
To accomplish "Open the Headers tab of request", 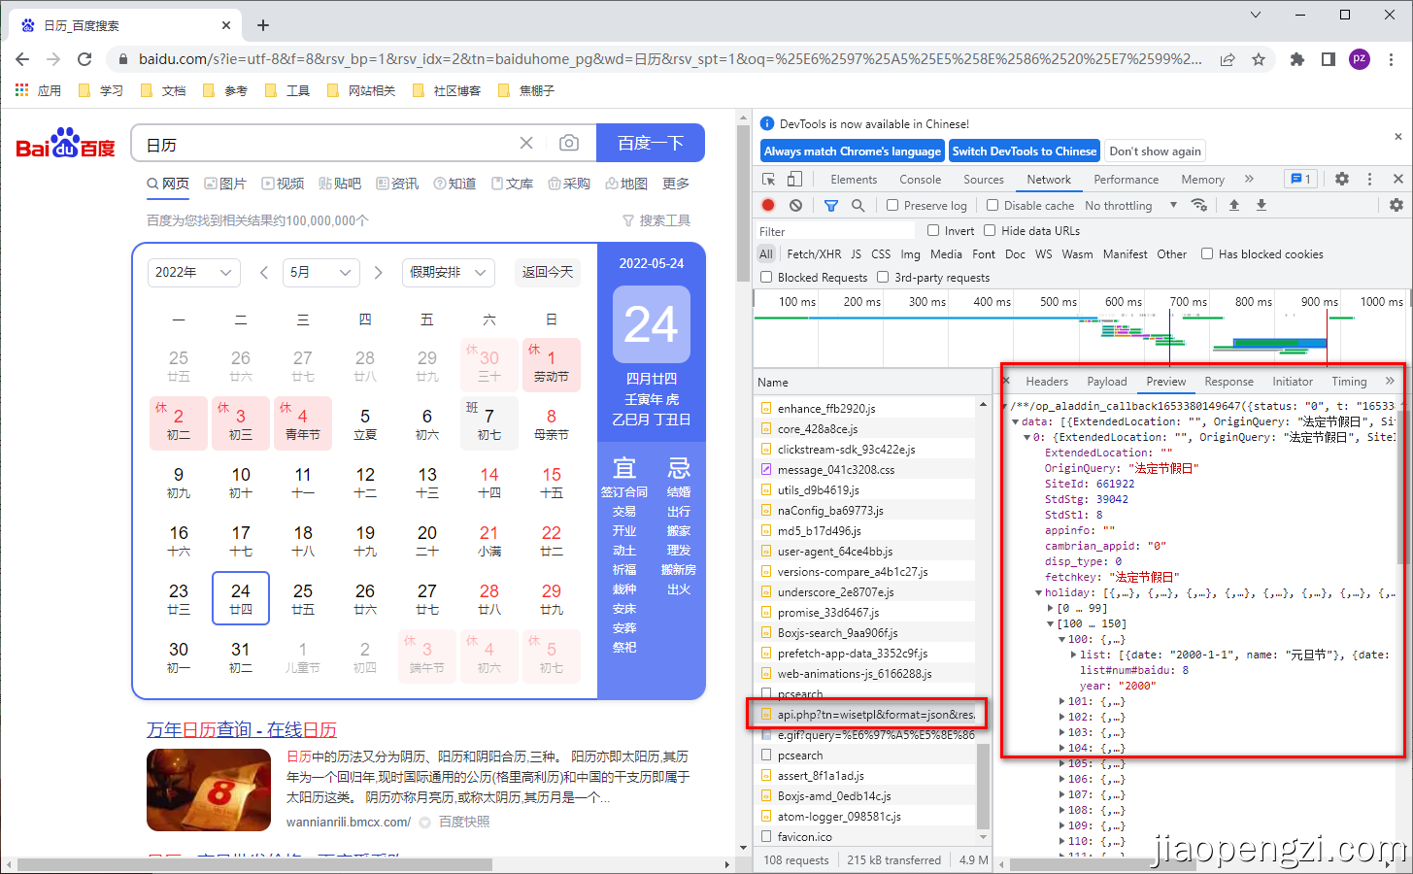I will tap(1047, 382).
